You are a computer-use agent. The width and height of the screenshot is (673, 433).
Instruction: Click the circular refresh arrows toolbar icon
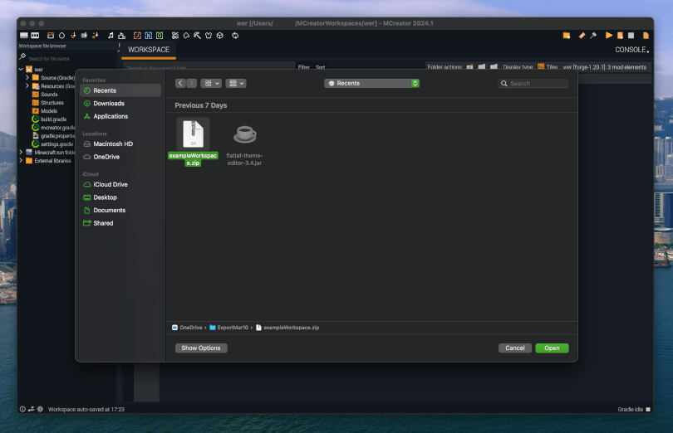click(x=235, y=36)
